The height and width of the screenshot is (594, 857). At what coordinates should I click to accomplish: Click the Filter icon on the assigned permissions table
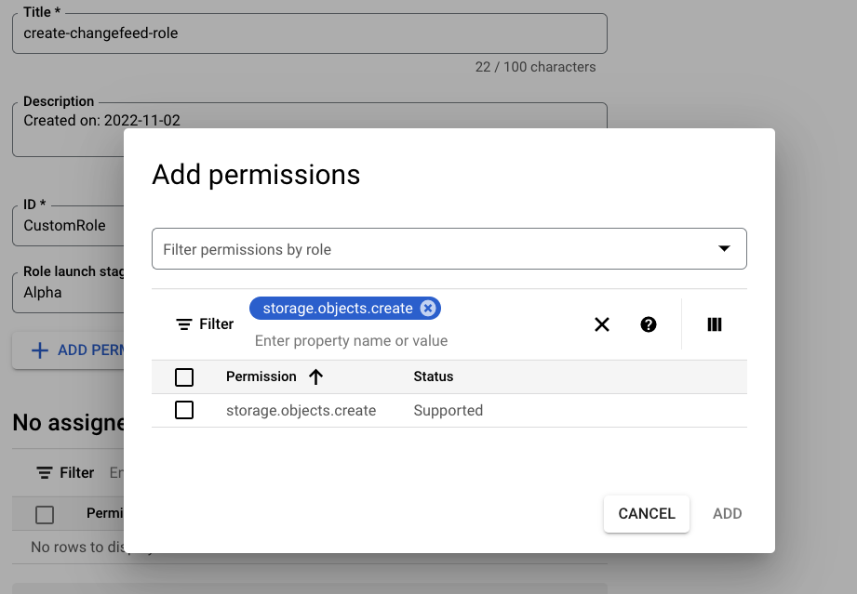pos(43,472)
